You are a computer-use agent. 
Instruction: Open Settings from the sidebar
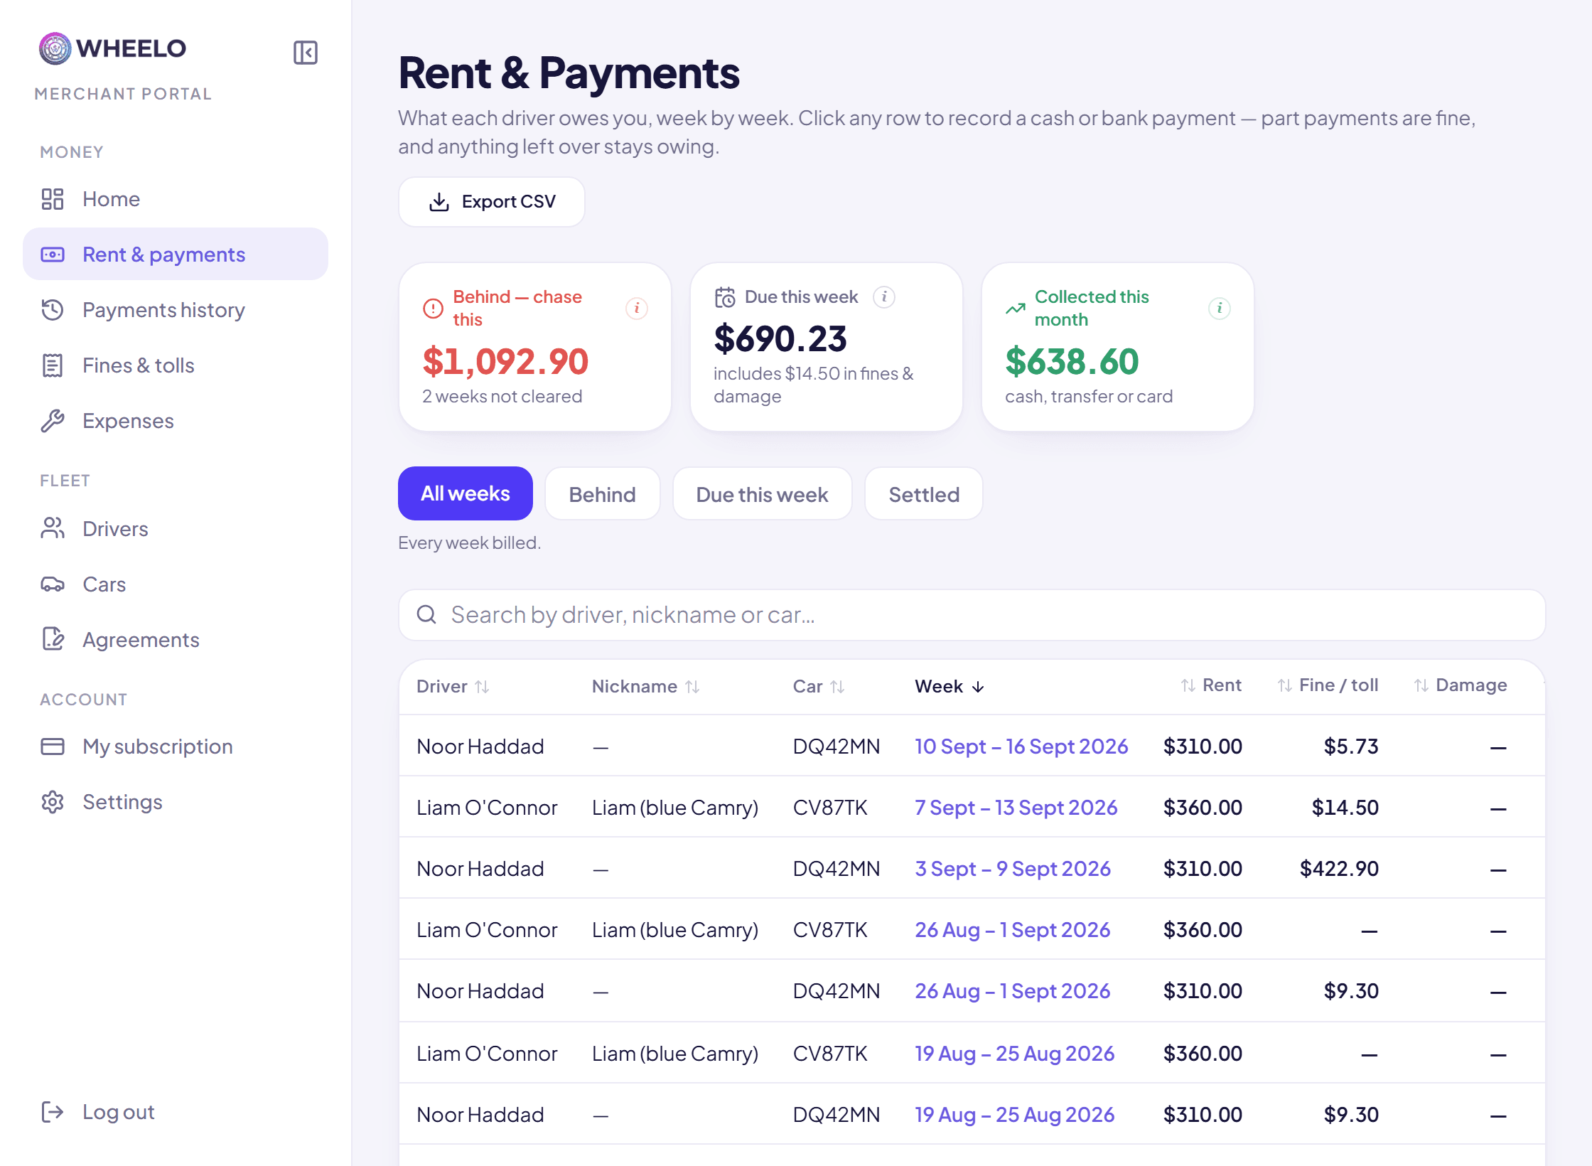176,802
